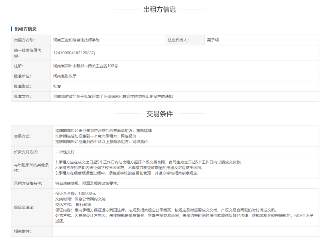Select lessor name 河南工业和信息化技师学院
The image size is (321, 239).
[76, 40]
